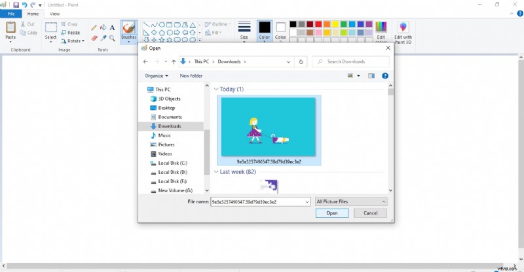Pick the red color in palette
Viewport: 524px width, 272px height.
pyautogui.click(x=318, y=24)
